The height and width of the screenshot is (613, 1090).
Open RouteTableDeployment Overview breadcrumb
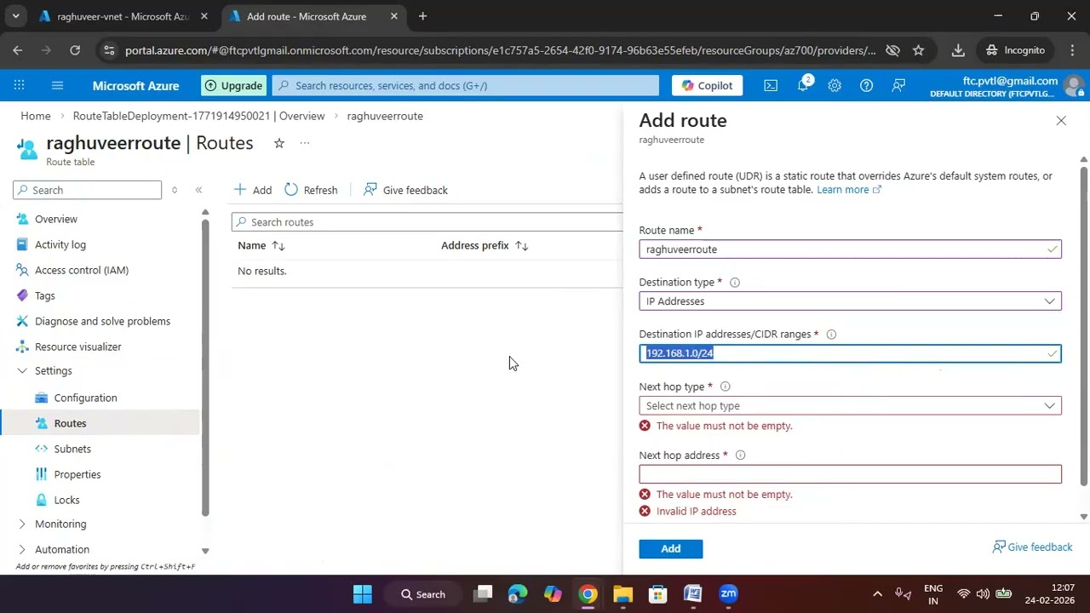click(198, 116)
